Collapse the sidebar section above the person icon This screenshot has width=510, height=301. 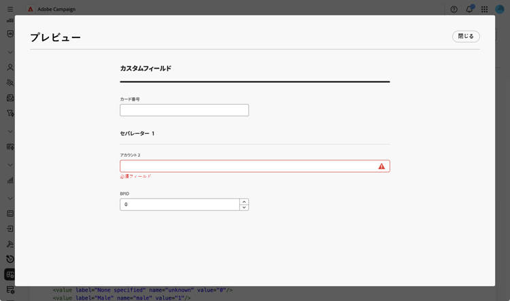point(10,52)
